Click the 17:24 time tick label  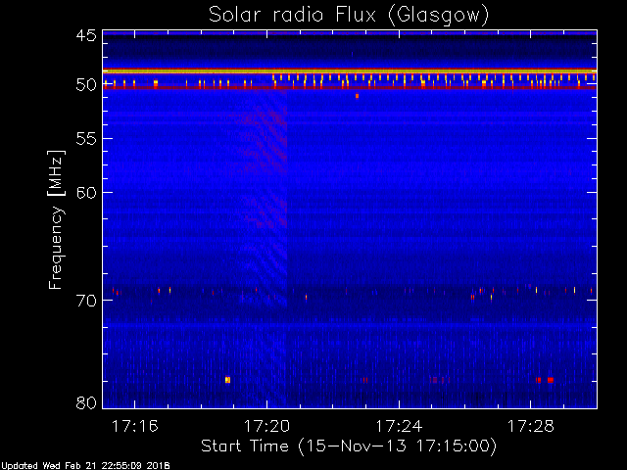[399, 427]
